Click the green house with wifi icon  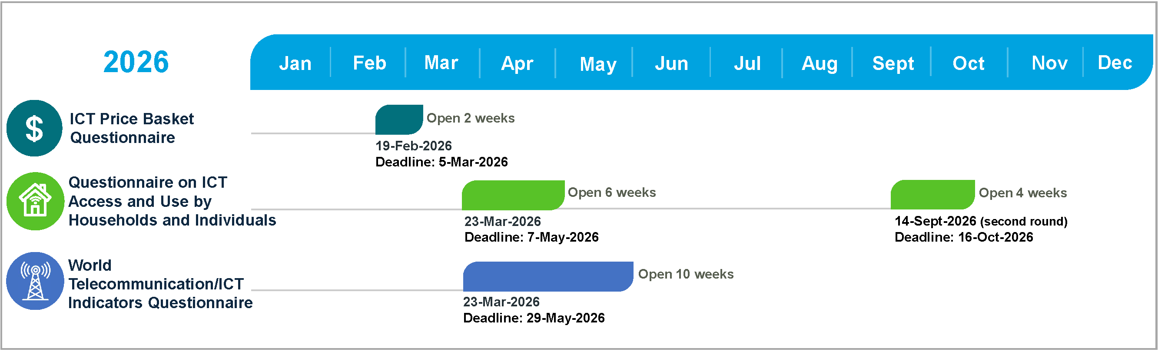point(35,202)
